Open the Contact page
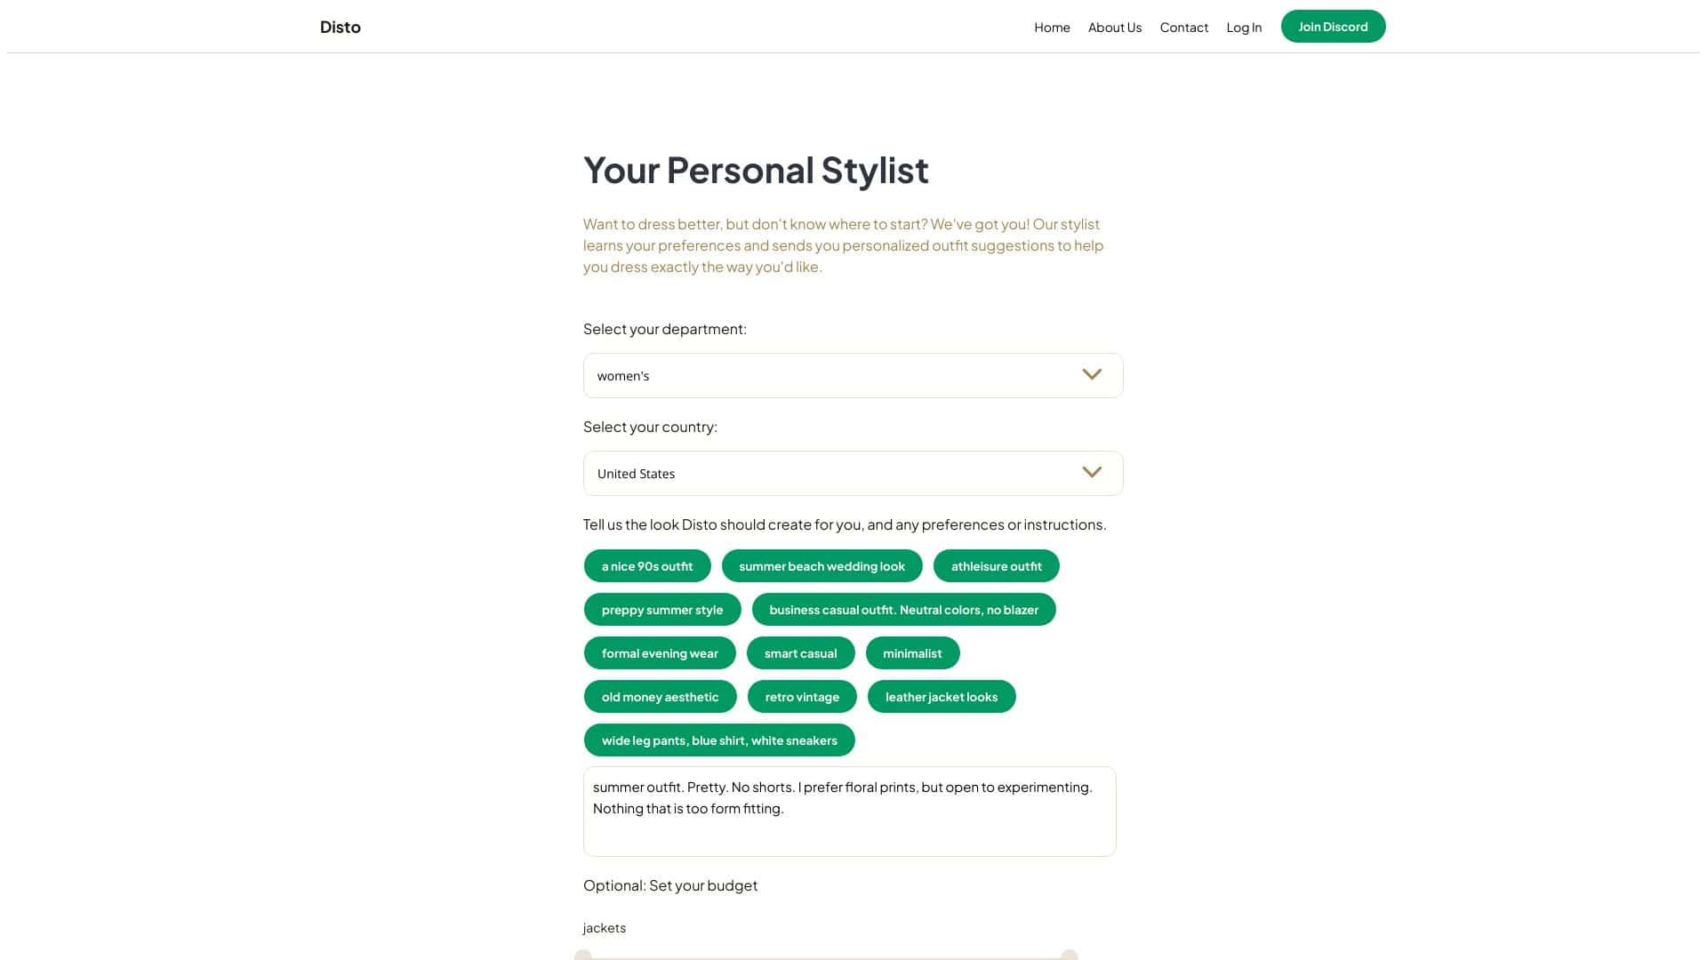Image resolution: width=1707 pixels, height=960 pixels. [1183, 28]
